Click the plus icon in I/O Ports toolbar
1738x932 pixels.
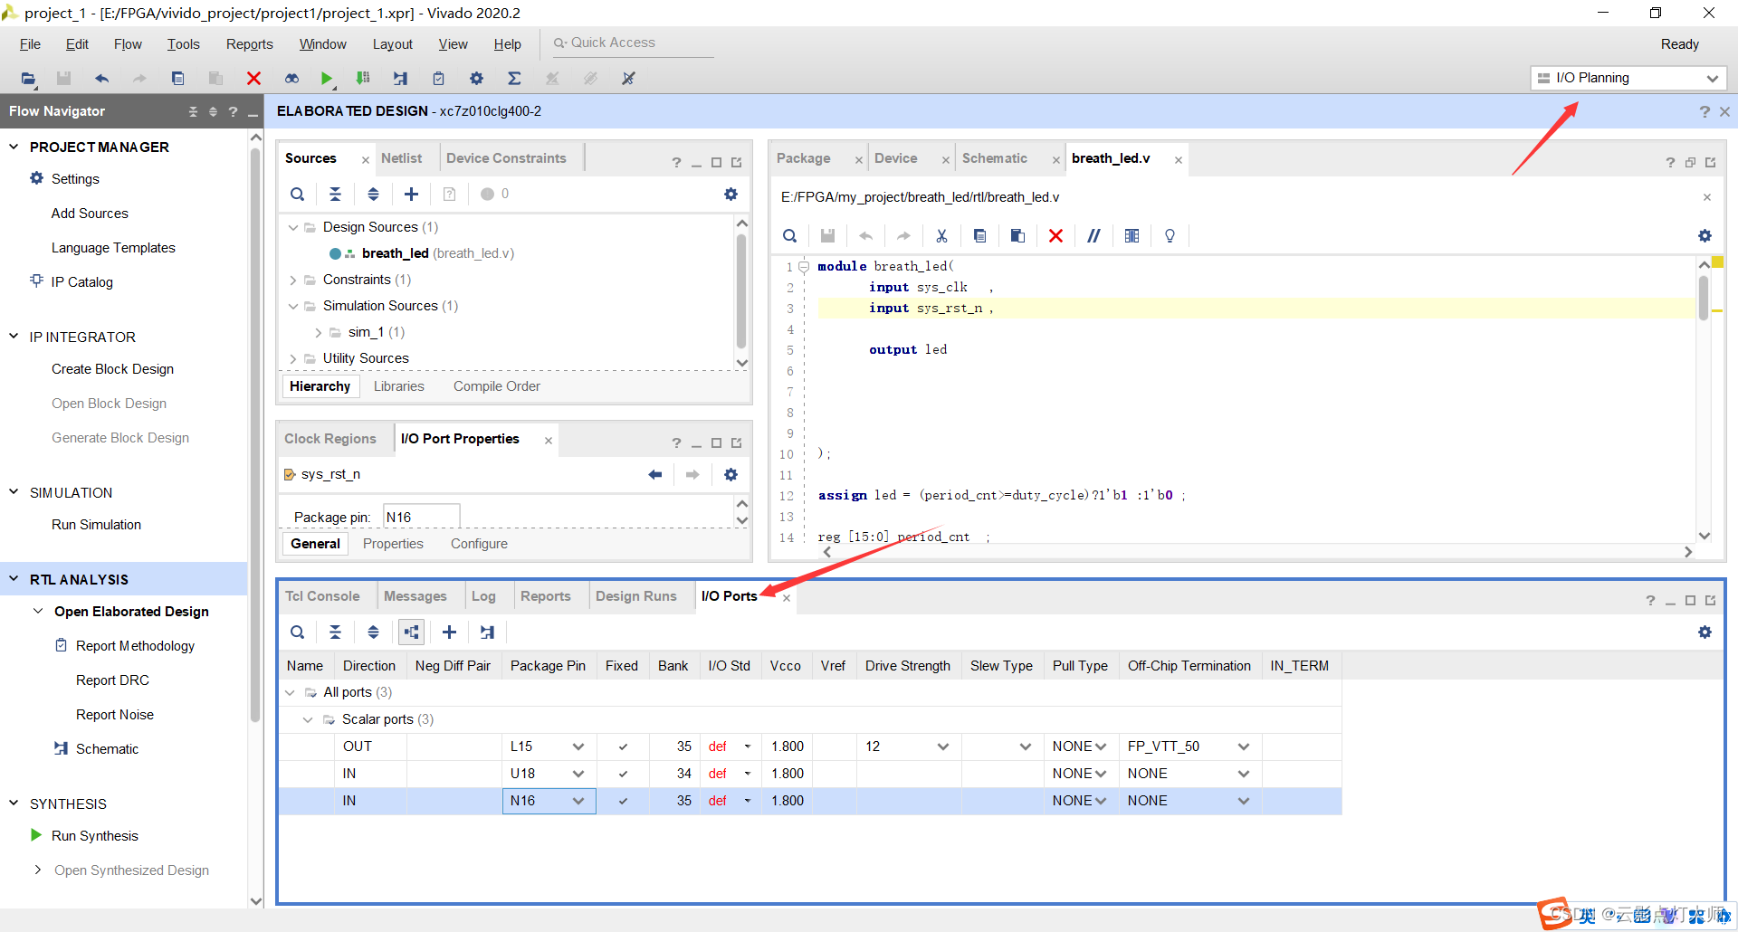click(x=449, y=632)
